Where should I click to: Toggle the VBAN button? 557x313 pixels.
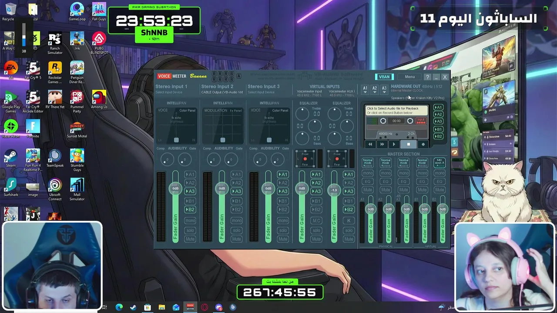click(x=384, y=77)
